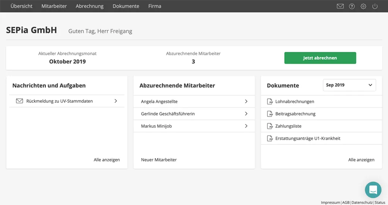Click the Zahlungsliste PDF icon

pyautogui.click(x=270, y=126)
